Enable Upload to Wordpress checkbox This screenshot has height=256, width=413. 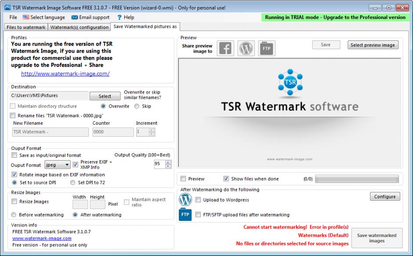[x=198, y=200]
